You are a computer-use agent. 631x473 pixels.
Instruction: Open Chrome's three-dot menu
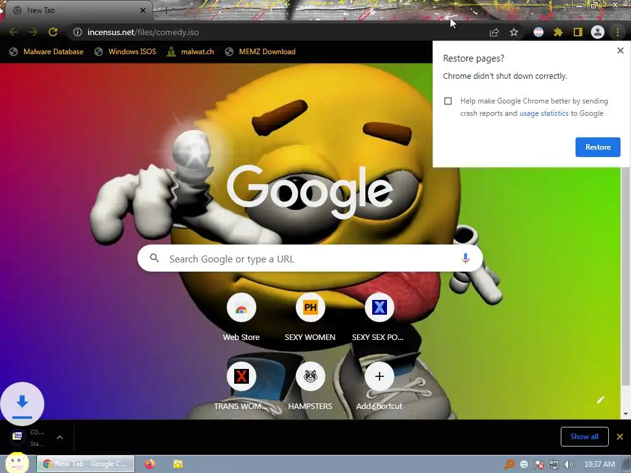tap(617, 32)
